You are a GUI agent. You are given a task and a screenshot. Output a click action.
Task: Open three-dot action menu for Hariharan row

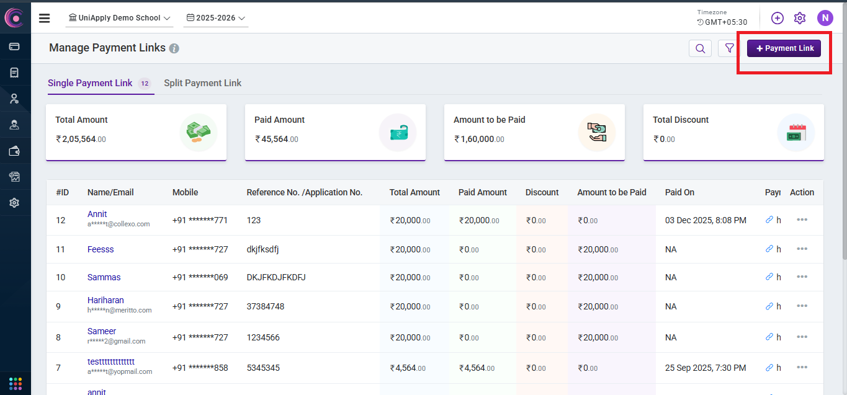pyautogui.click(x=802, y=306)
